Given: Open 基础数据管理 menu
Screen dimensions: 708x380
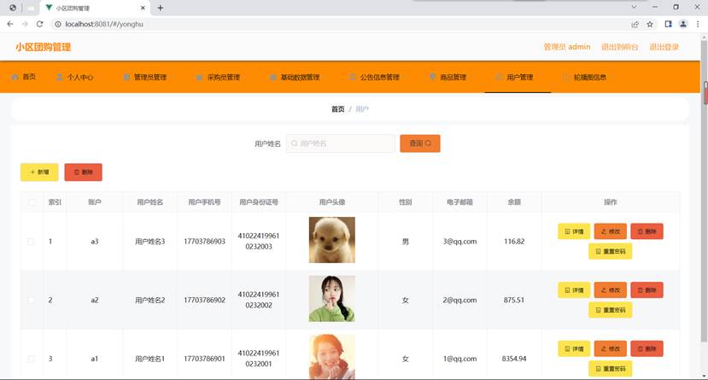Looking at the screenshot, I should click(295, 77).
